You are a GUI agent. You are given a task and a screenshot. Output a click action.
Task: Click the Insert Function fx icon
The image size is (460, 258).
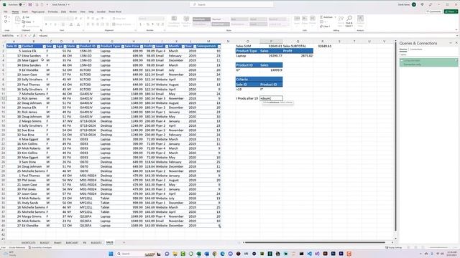[34, 36]
